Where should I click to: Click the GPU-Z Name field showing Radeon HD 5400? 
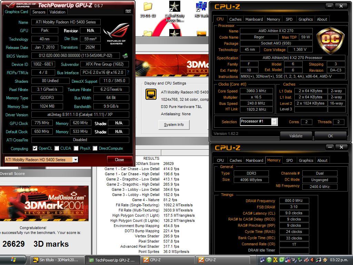click(x=66, y=22)
